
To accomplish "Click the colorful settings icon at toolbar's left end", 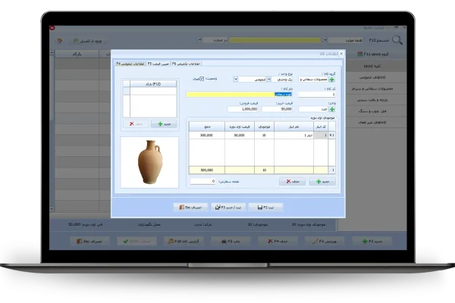I will (x=59, y=41).
